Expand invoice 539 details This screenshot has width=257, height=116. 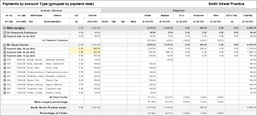tap(5, 60)
